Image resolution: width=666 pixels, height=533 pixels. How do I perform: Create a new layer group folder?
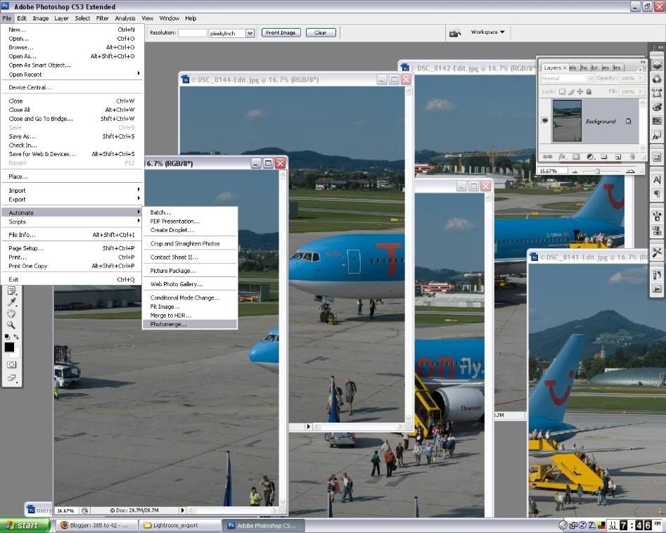click(604, 157)
